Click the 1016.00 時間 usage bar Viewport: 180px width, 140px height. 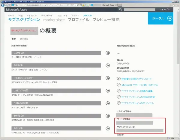pos(56,103)
